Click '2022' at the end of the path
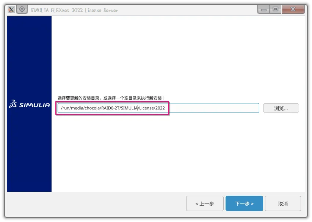 160,108
